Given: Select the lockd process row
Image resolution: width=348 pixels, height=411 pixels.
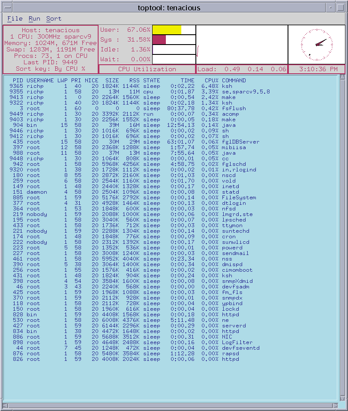Looking at the screenshot, I should click(x=126, y=309).
